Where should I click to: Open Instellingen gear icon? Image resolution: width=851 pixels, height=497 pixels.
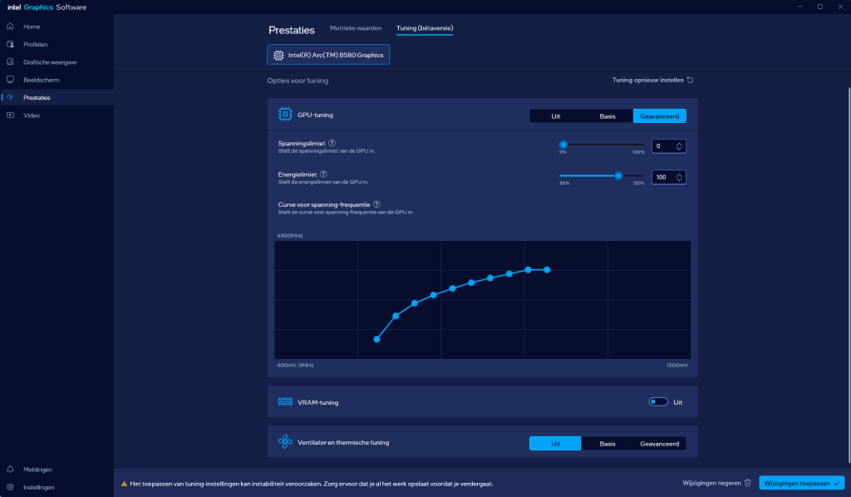10,487
